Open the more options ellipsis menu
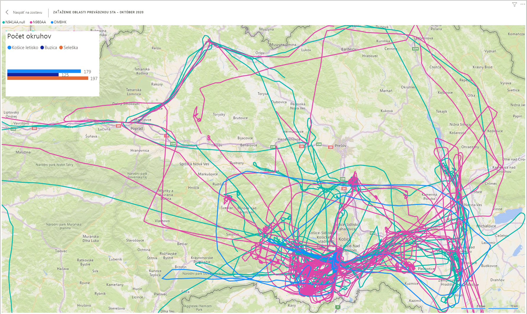527x314 pixels. click(523, 4)
